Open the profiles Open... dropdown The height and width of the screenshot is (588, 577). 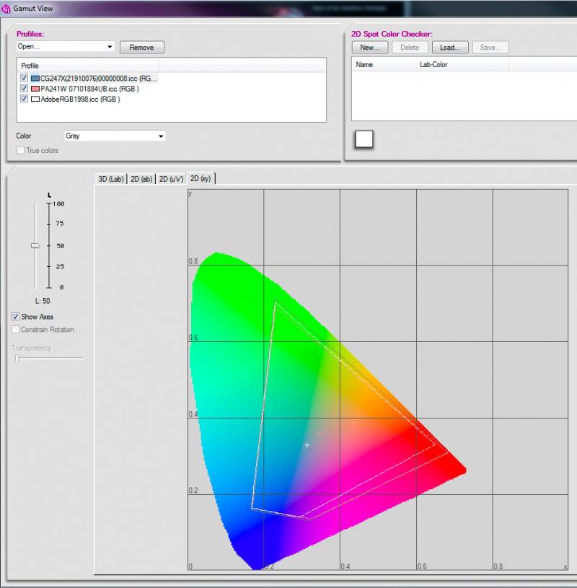65,46
